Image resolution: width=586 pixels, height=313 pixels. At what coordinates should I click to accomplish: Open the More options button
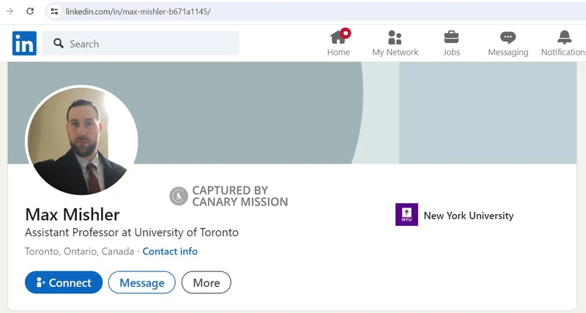pyautogui.click(x=207, y=282)
